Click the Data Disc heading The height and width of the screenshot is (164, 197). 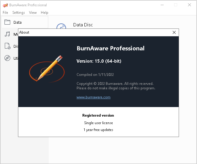83,25
